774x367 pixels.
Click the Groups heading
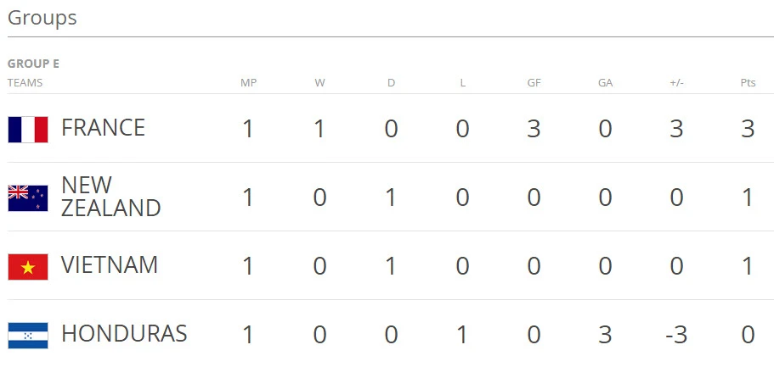click(x=42, y=18)
